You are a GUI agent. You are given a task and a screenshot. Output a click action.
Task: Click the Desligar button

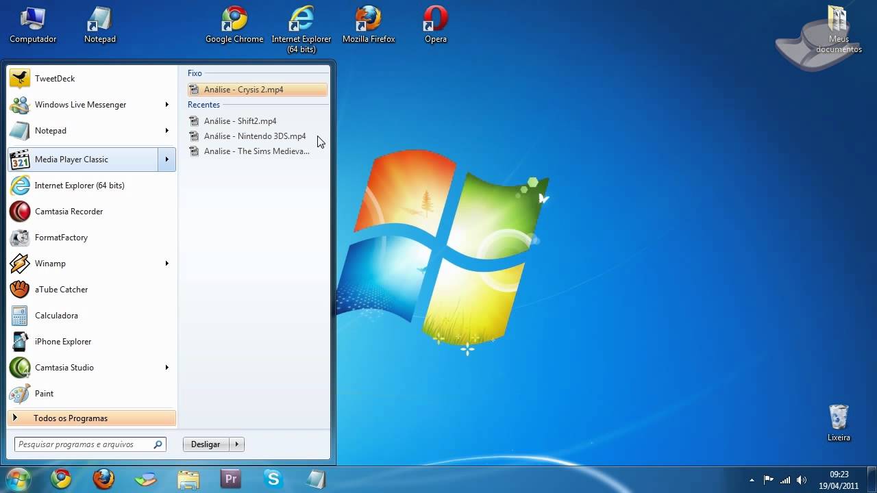coord(206,444)
